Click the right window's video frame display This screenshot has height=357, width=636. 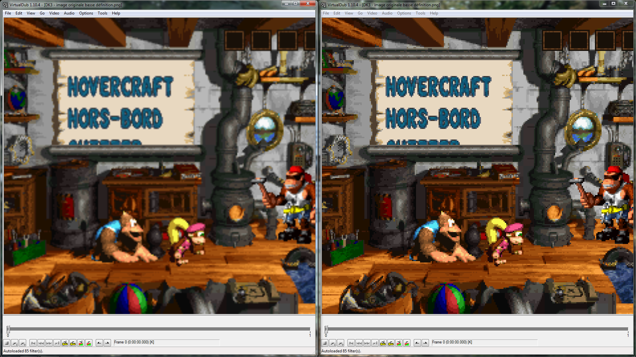tap(477, 166)
